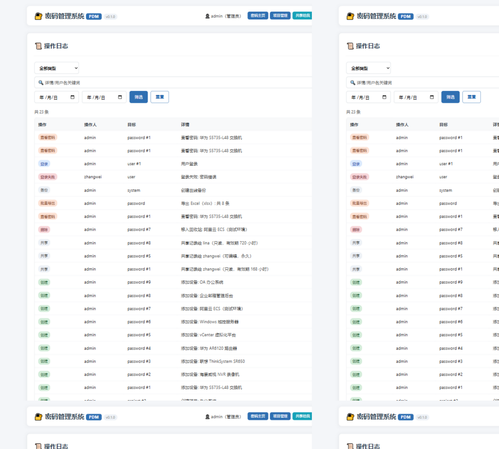Click the 重置 button in upper-right page
This screenshot has width=499, height=449.
point(472,97)
